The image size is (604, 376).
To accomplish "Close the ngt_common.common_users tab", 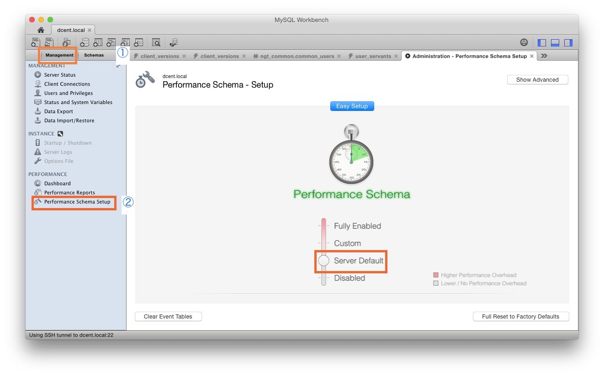I will pyautogui.click(x=339, y=56).
